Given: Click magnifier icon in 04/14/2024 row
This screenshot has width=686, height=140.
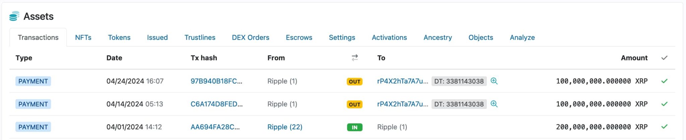Looking at the screenshot, I should click(x=494, y=104).
